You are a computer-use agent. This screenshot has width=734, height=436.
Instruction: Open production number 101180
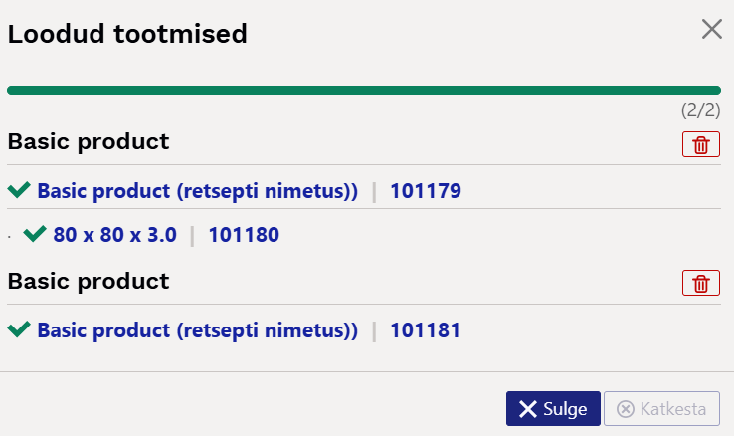tap(244, 235)
